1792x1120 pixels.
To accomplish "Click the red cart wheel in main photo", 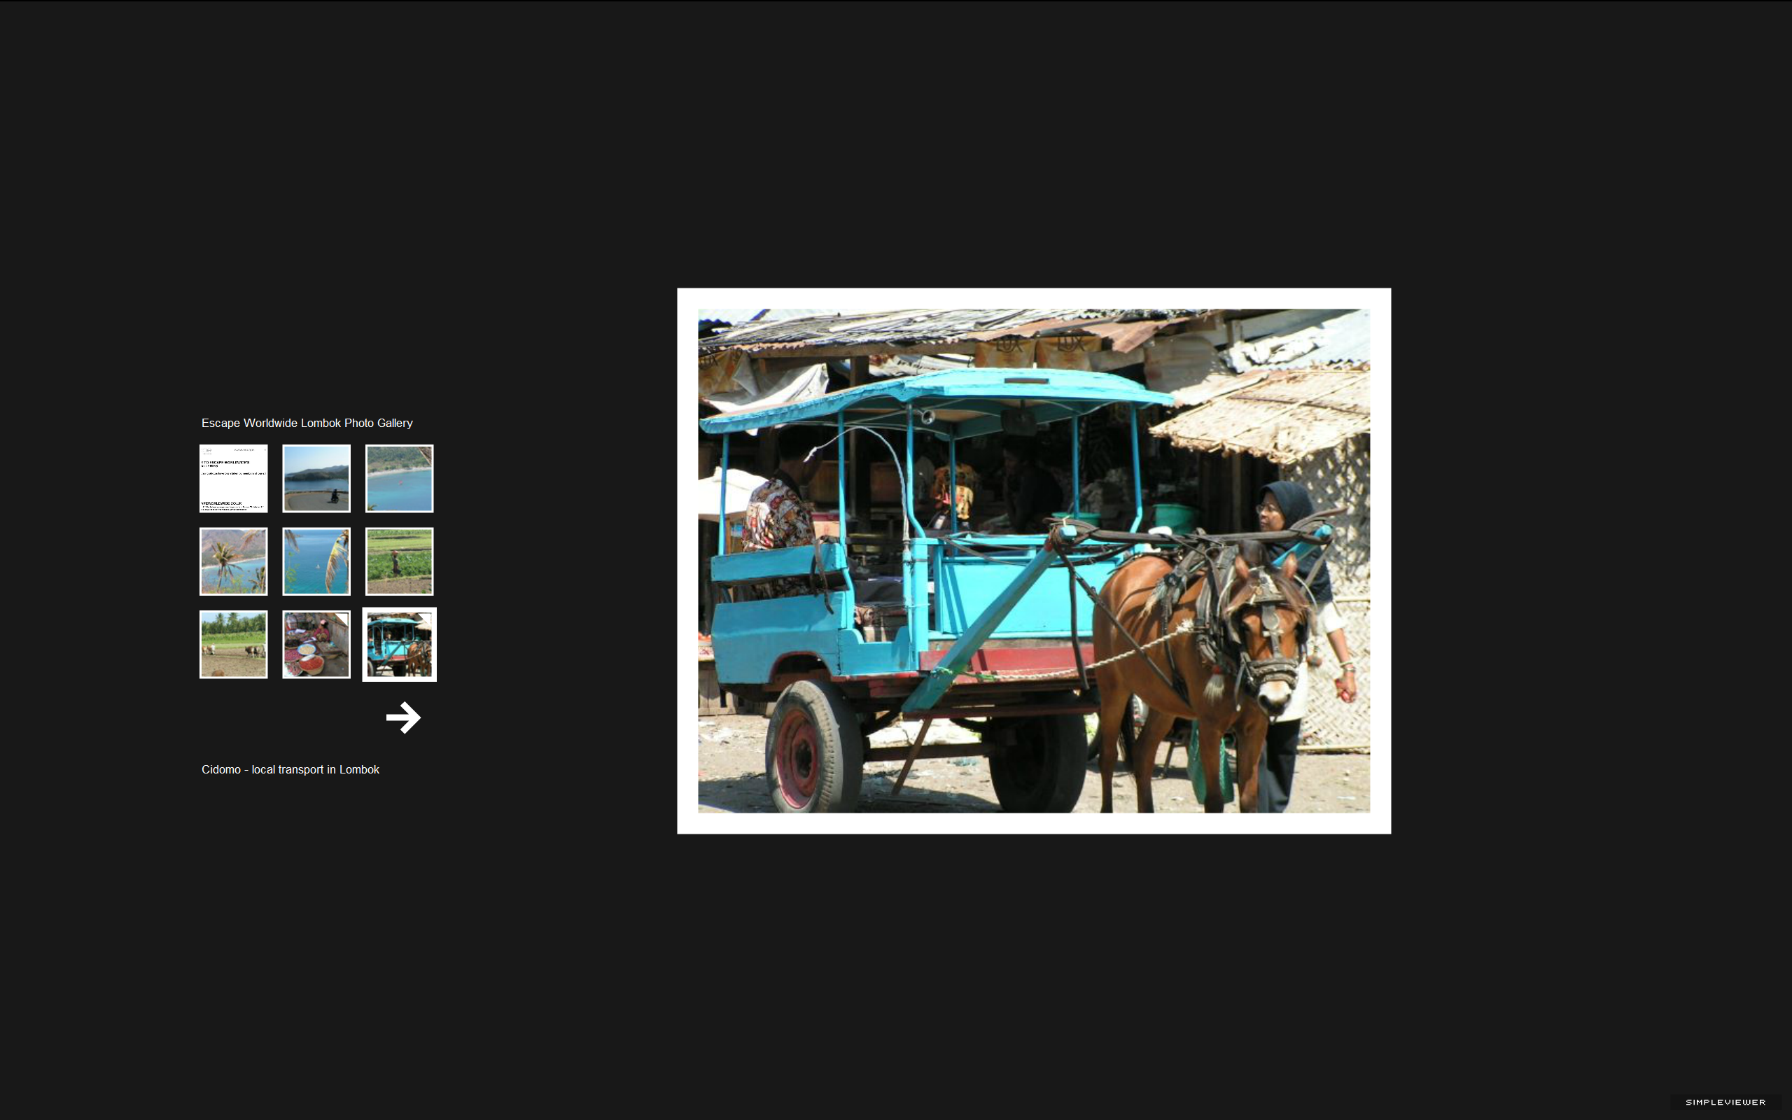I will click(812, 748).
